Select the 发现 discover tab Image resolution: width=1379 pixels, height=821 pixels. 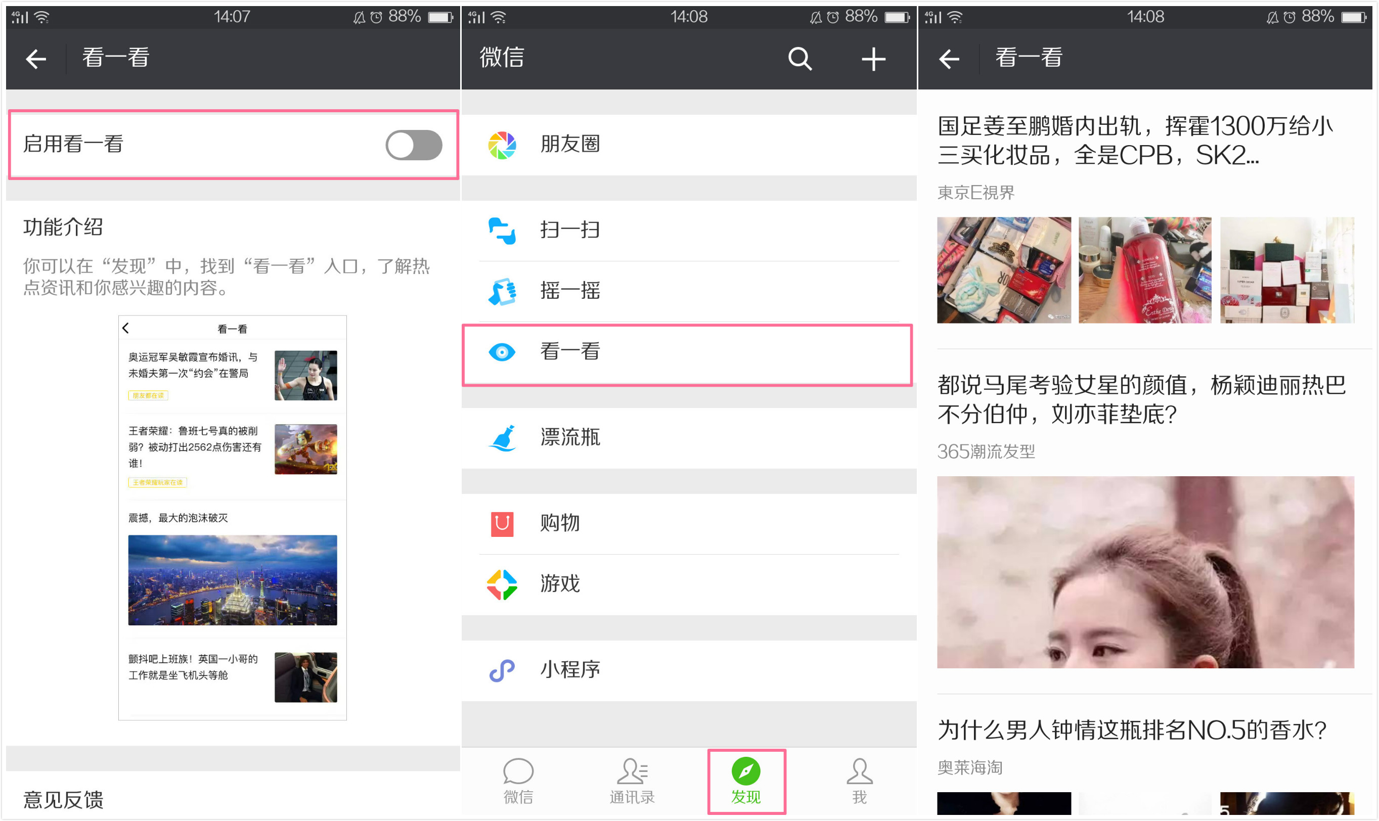(746, 781)
